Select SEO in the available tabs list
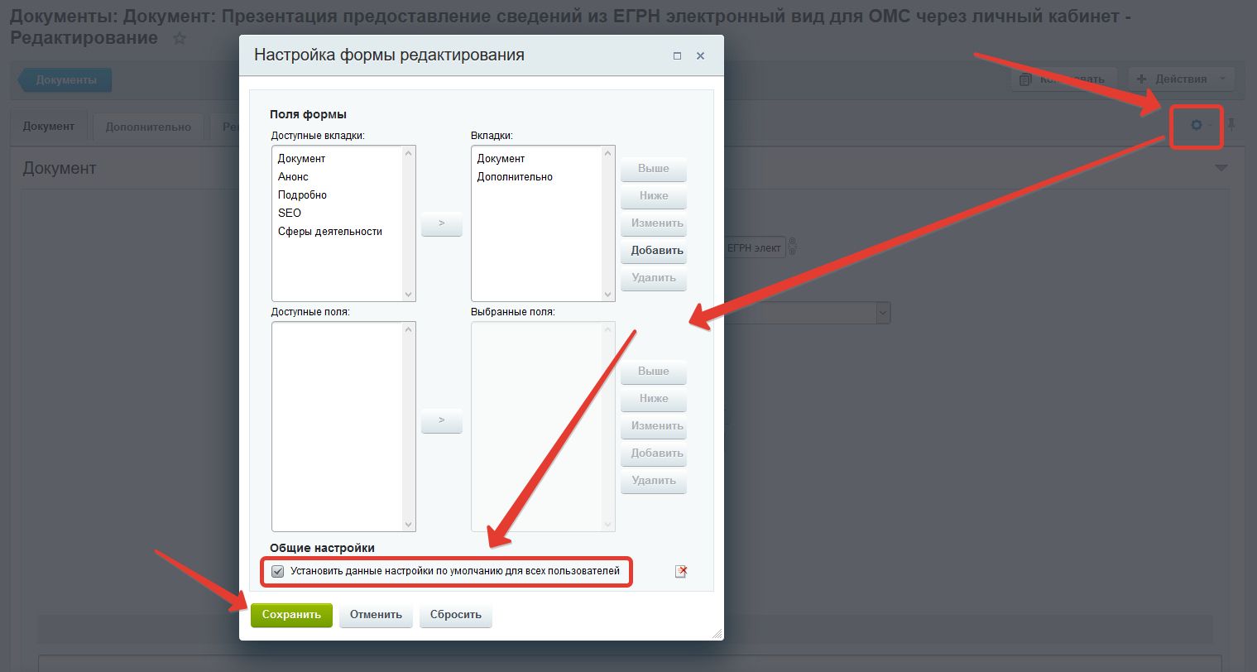The width and height of the screenshot is (1257, 672). point(290,214)
